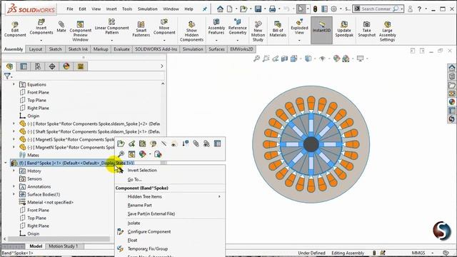
Task: Click Zoom to Selection in context toolbar
Action: [121, 154]
